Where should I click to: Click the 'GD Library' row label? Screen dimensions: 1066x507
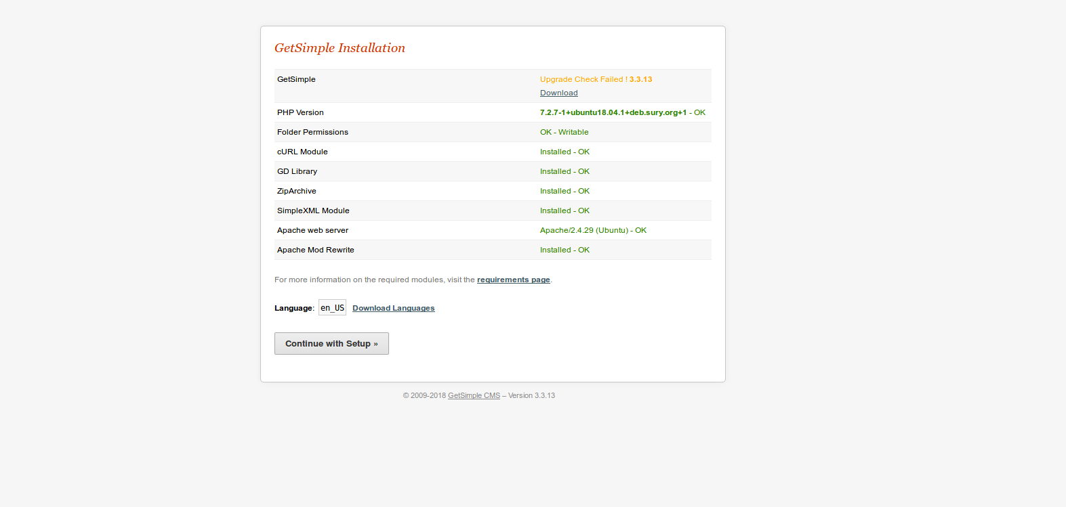[x=297, y=171]
